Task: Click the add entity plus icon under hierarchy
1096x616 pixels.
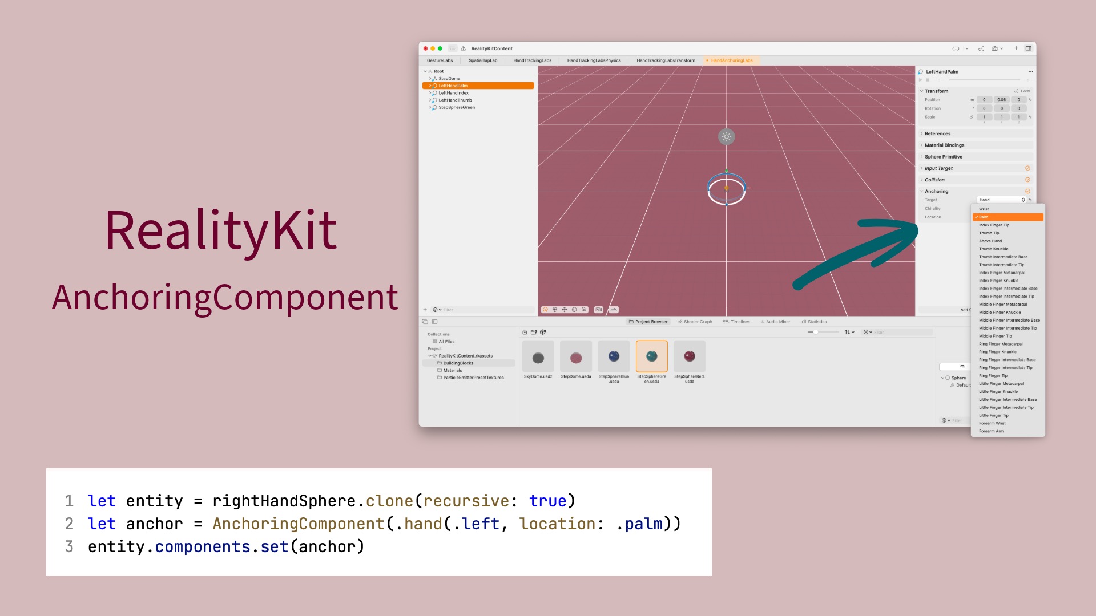Action: coord(425,310)
